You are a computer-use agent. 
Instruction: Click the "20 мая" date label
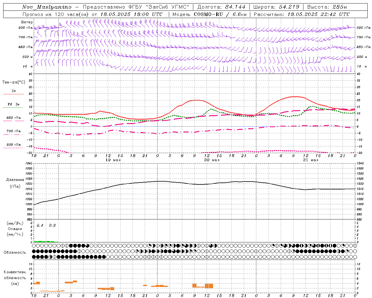pyautogui.click(x=212, y=160)
